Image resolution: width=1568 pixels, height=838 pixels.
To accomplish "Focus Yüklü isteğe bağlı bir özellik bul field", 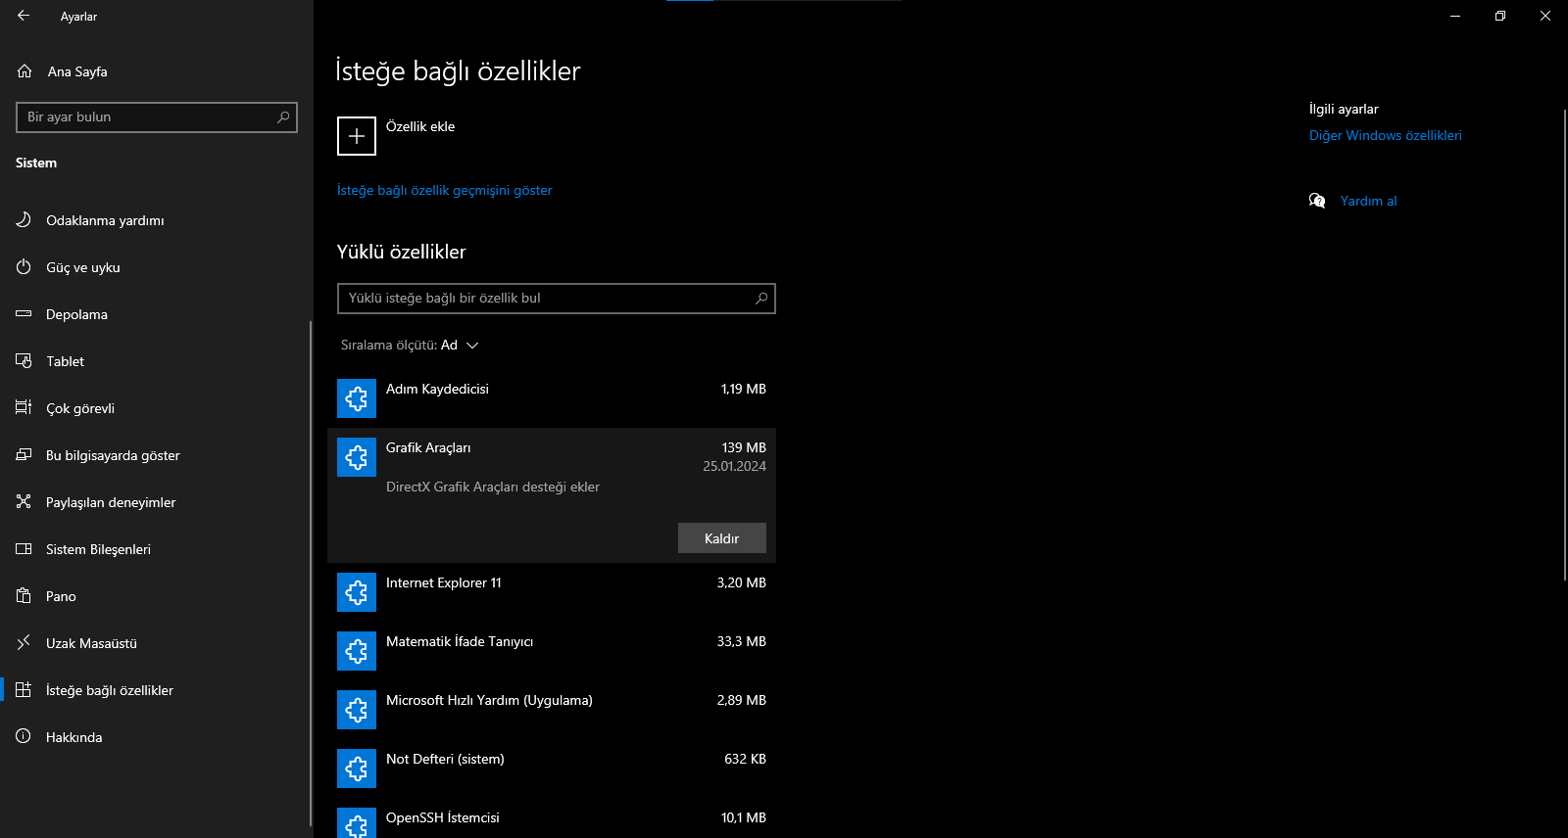I will point(557,299).
